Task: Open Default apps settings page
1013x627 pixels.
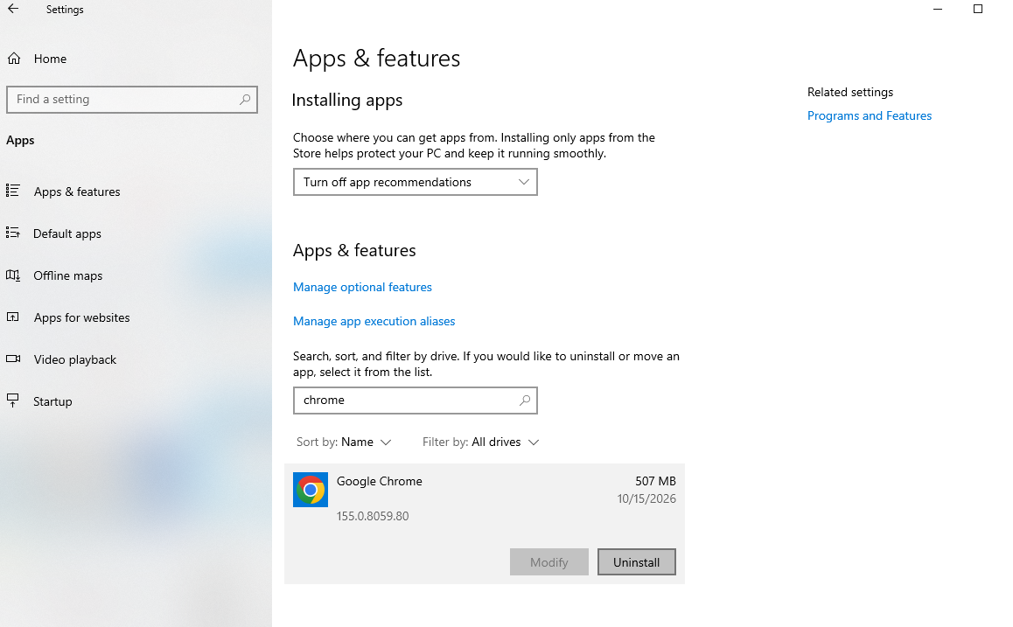Action: click(x=67, y=233)
